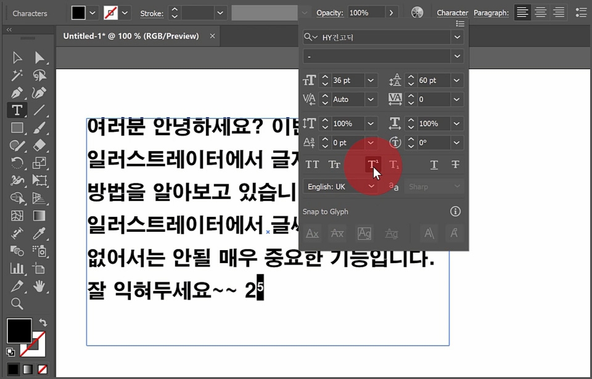
Task: Open the Stroke panel link
Action: tap(152, 14)
